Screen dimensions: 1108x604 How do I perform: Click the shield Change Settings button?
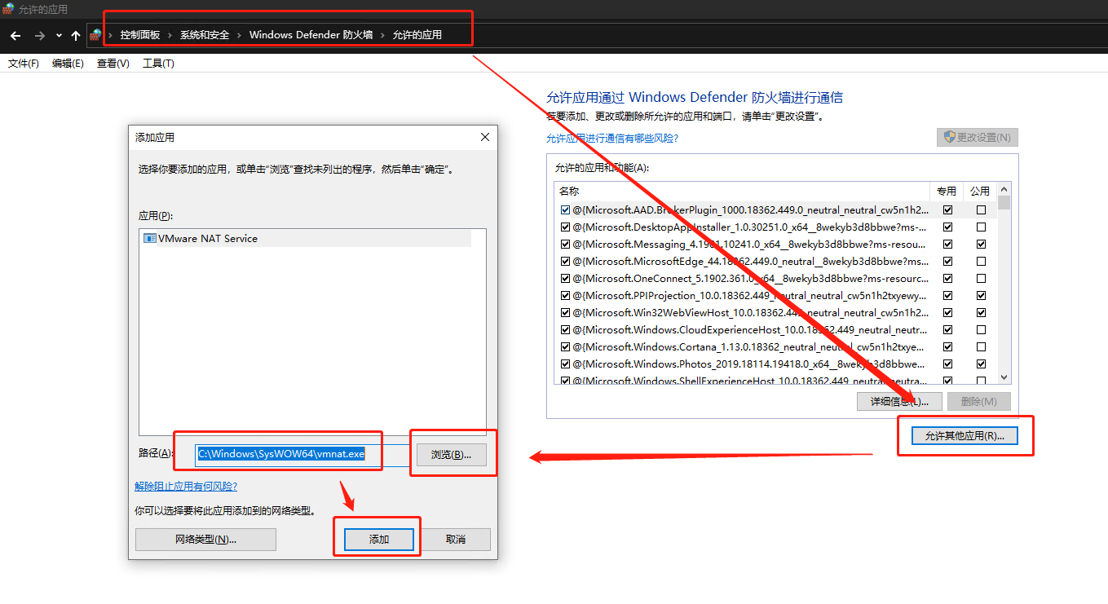pyautogui.click(x=977, y=138)
